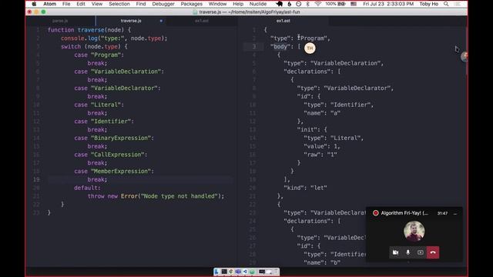Image resolution: width=493 pixels, height=277 pixels.
Task: Click the case "BinaryExpression" line
Action: coord(114,138)
